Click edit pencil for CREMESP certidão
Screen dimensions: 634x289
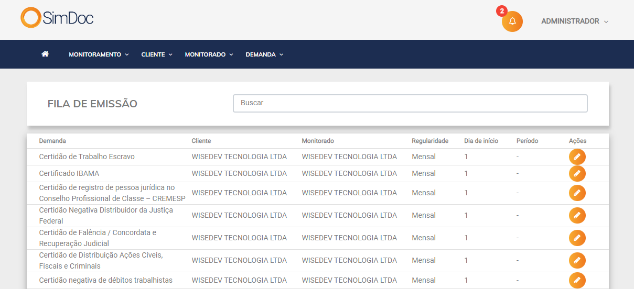[577, 193]
